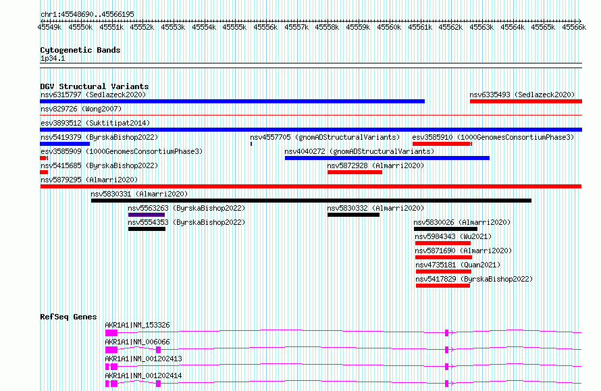The width and height of the screenshot is (601, 391).
Task: Click the nsv4557705 (gnomADStructuralVariants) label
Action: (x=325, y=137)
